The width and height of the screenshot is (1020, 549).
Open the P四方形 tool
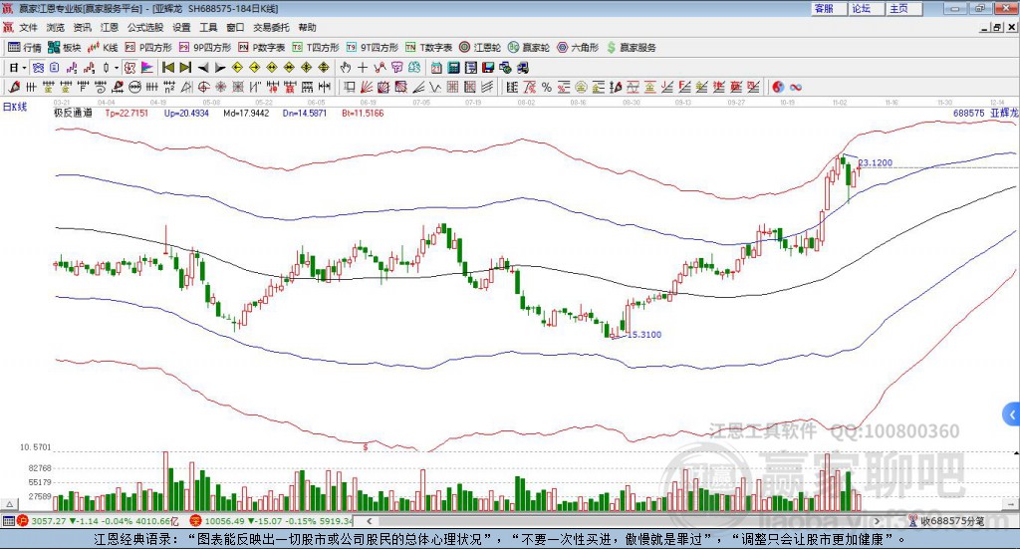[148, 48]
